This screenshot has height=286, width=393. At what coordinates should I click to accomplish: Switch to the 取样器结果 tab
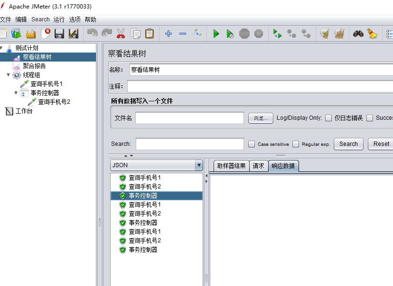(x=231, y=166)
